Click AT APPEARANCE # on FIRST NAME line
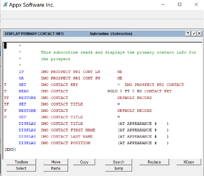 click(x=138, y=130)
